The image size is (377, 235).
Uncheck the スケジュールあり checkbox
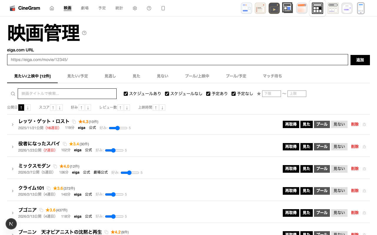126,94
